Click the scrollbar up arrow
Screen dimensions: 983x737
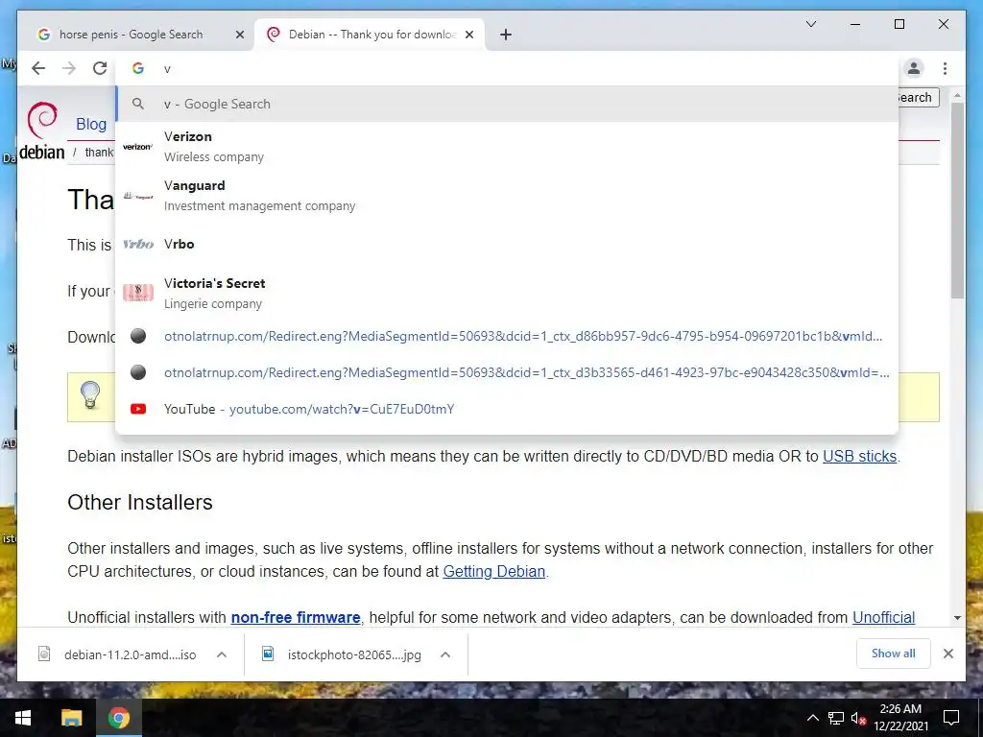pyautogui.click(x=957, y=95)
